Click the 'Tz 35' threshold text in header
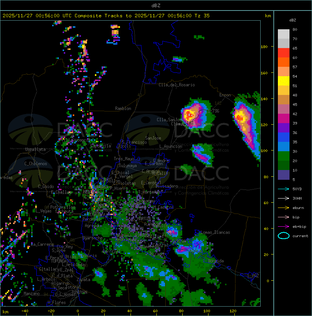The width and height of the screenshot is (312, 316). pyautogui.click(x=202, y=16)
